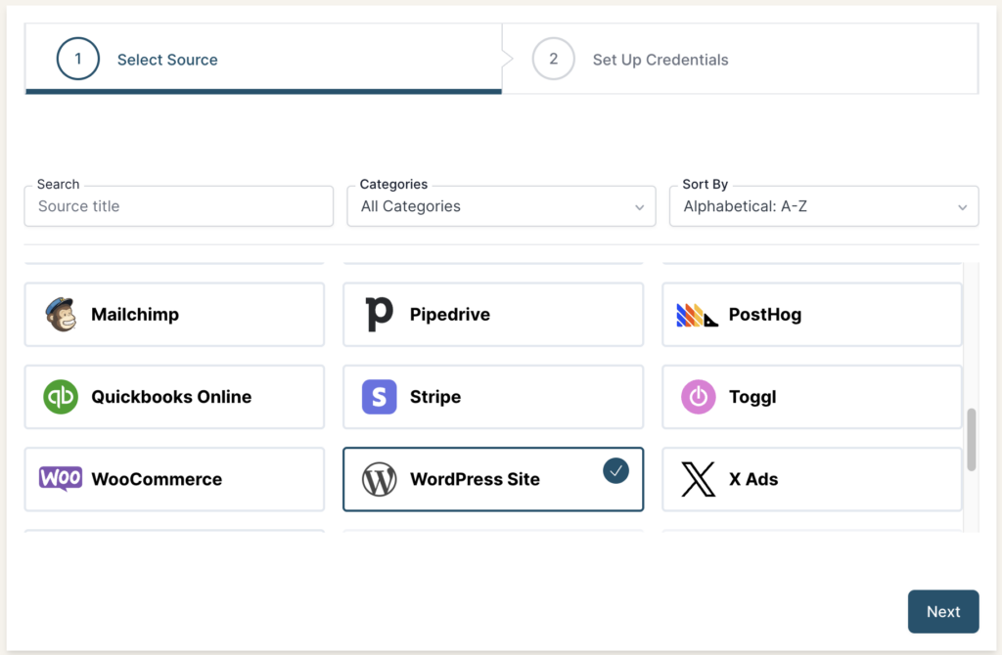The height and width of the screenshot is (655, 1002).
Task: Uncheck the WordPress Site selected checkmark
Action: point(615,471)
